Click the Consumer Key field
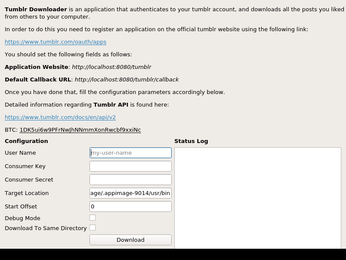The height and width of the screenshot is (260, 346). click(x=131, y=166)
